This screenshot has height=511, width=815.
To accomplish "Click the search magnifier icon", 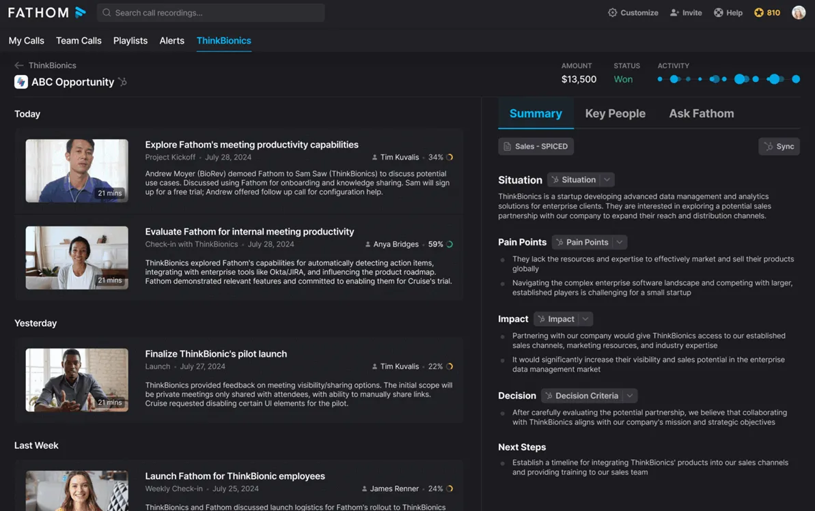I will click(x=107, y=12).
